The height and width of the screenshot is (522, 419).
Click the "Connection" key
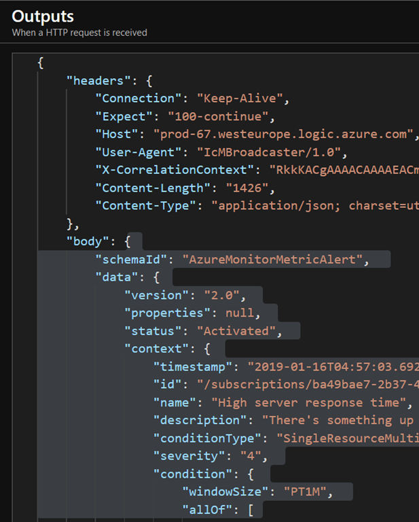[x=138, y=99]
